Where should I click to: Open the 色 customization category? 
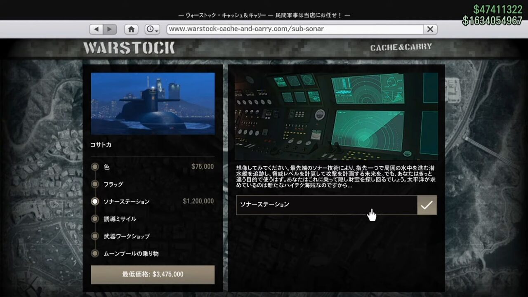tap(106, 167)
